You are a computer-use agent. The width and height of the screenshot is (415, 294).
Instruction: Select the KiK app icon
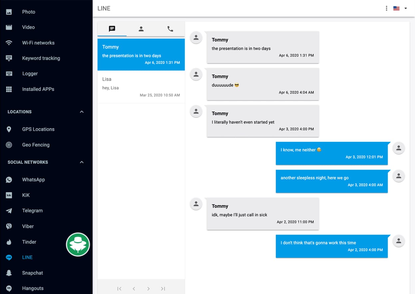pyautogui.click(x=9, y=195)
